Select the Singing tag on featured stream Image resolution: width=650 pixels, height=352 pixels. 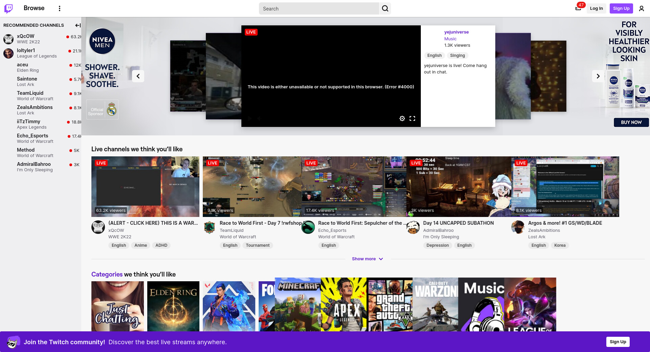click(457, 56)
